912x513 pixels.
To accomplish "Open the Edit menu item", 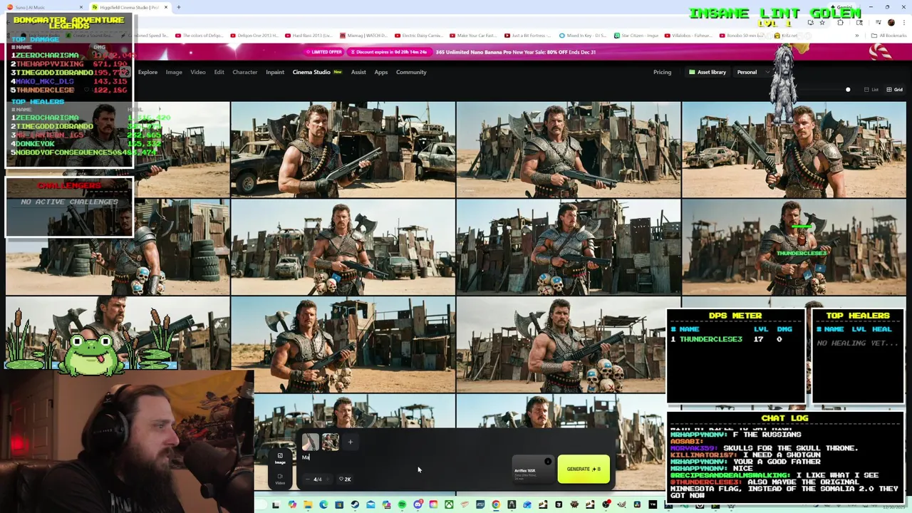I will click(219, 72).
